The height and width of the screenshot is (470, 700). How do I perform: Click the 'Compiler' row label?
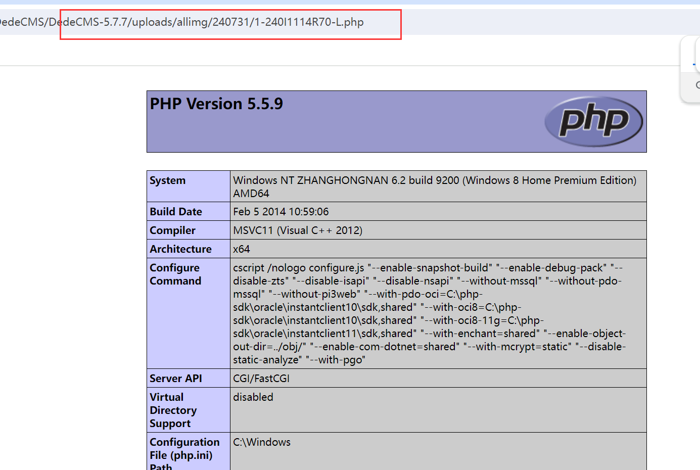172,230
